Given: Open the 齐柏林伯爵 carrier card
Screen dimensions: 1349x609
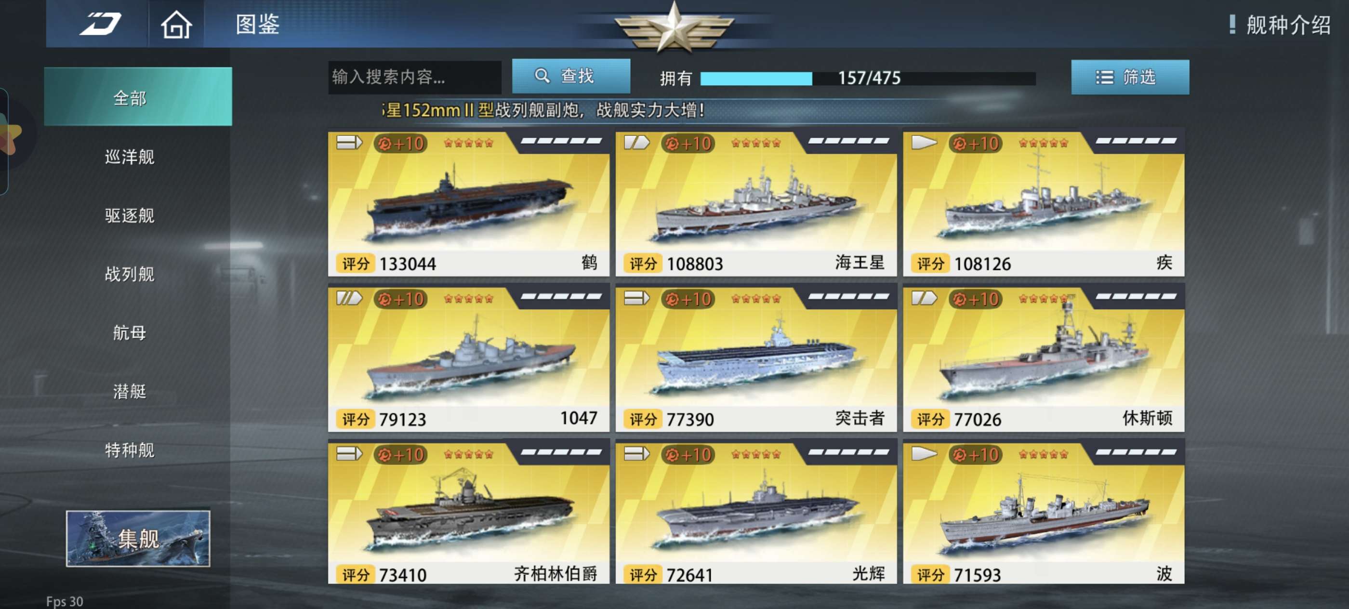Looking at the screenshot, I should pyautogui.click(x=469, y=512).
